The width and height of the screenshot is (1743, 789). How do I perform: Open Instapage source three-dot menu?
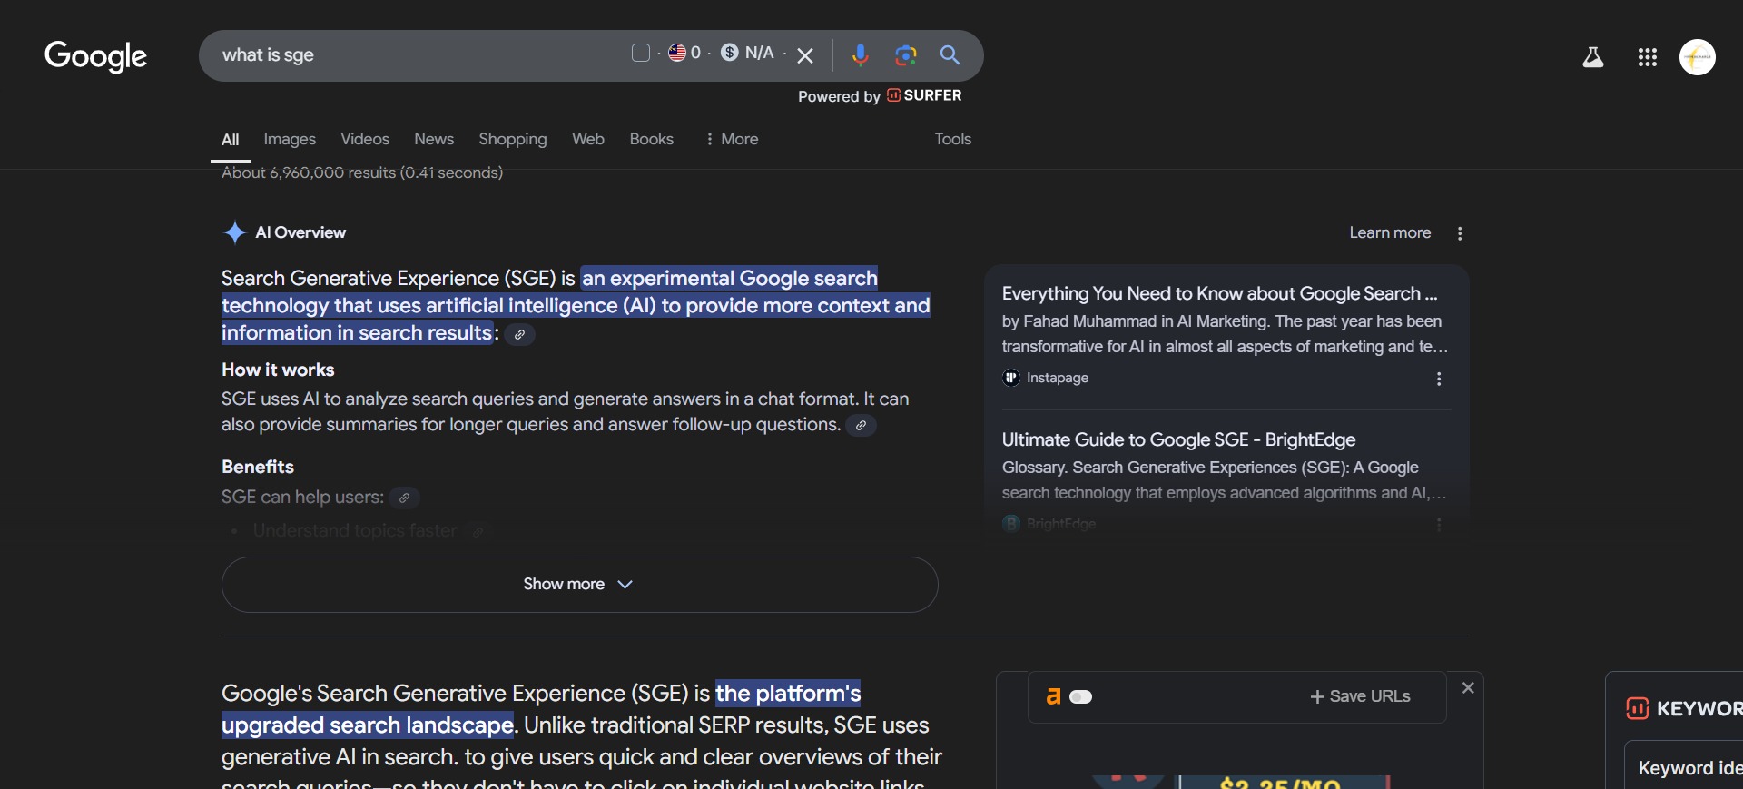coord(1439,379)
